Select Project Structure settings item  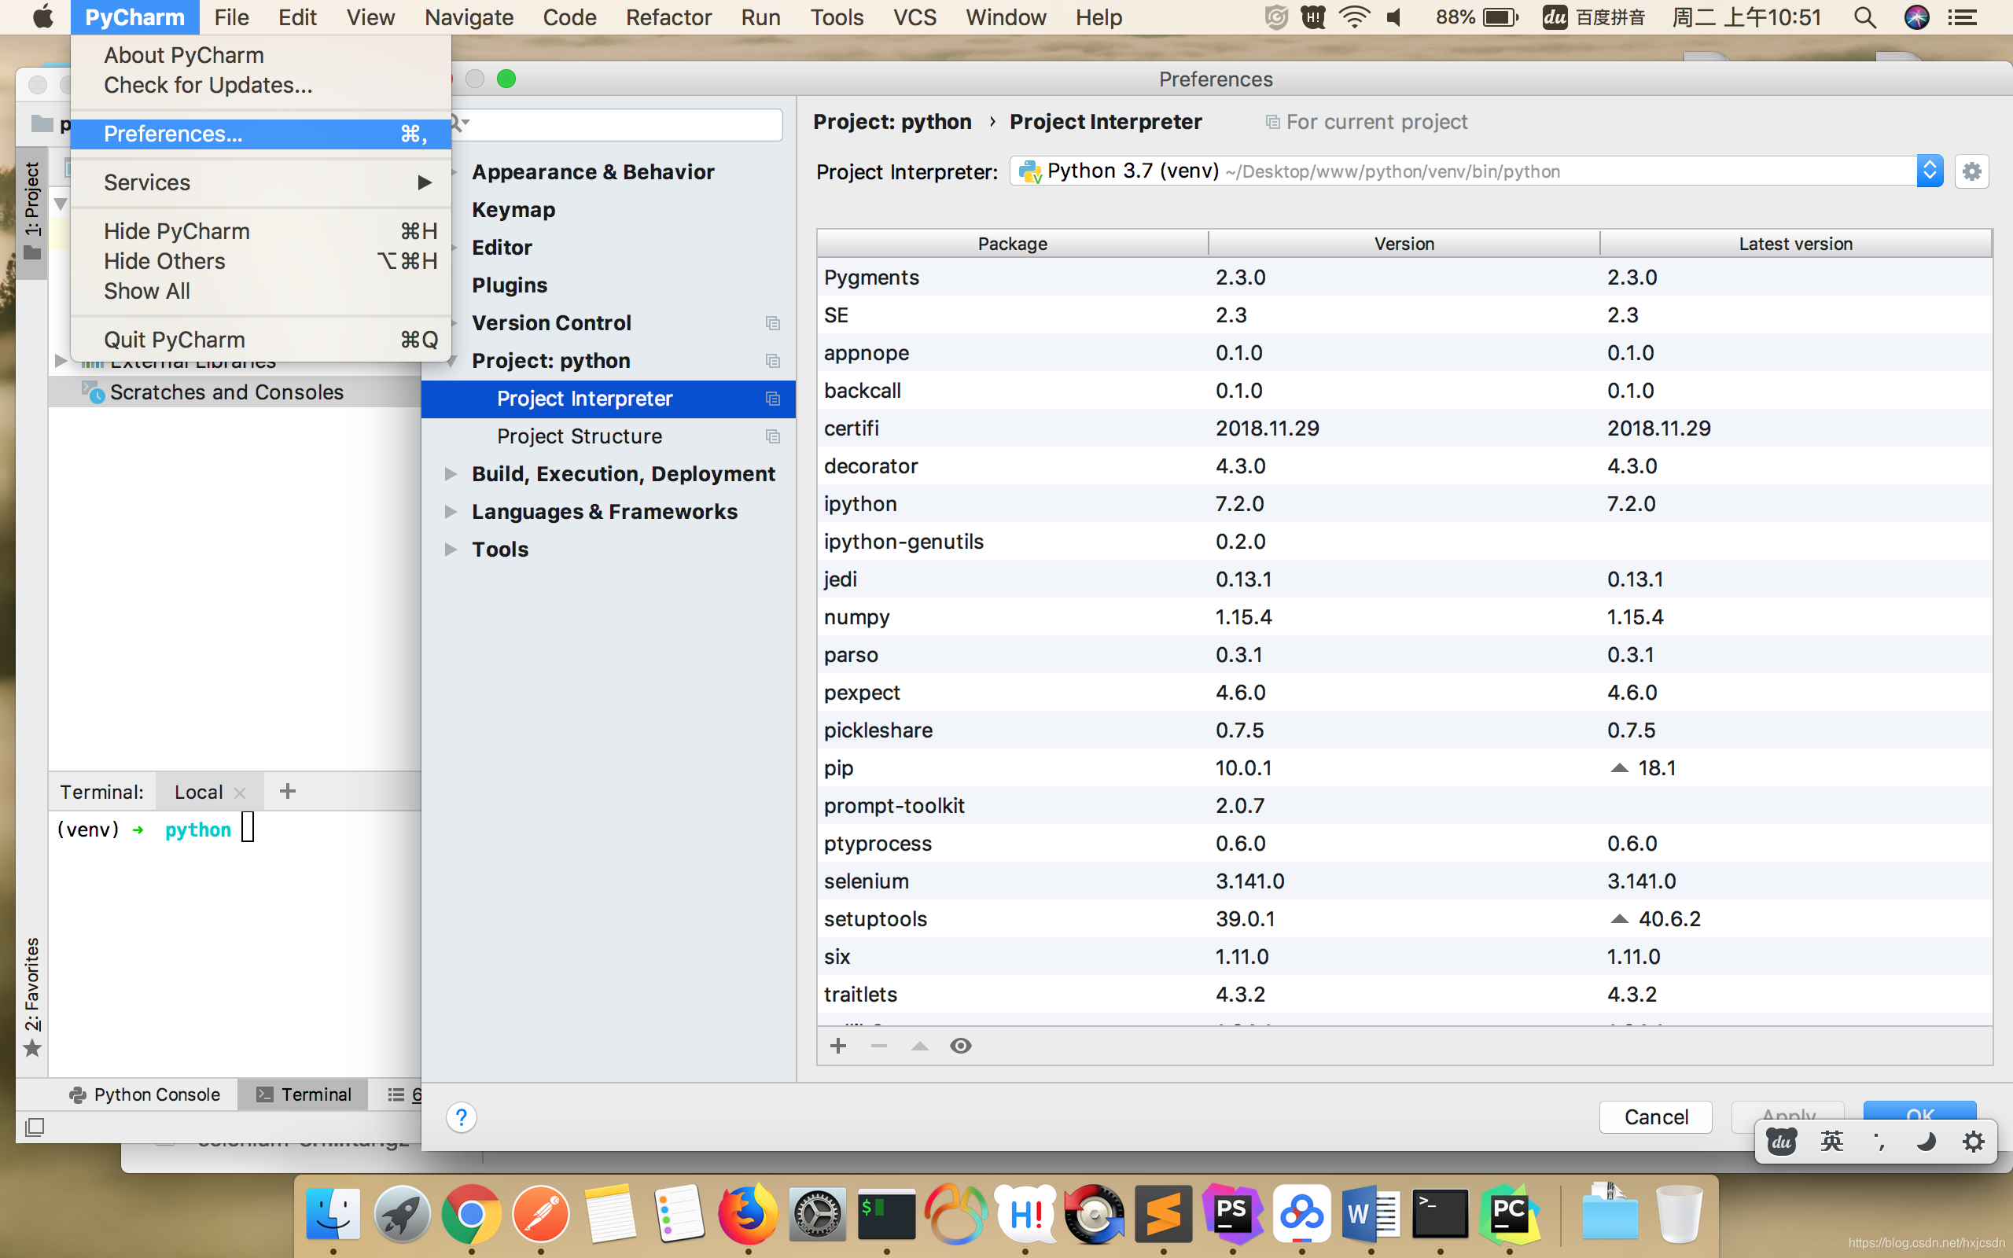click(x=608, y=436)
